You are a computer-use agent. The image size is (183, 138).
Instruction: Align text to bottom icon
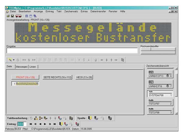coord(89,60)
